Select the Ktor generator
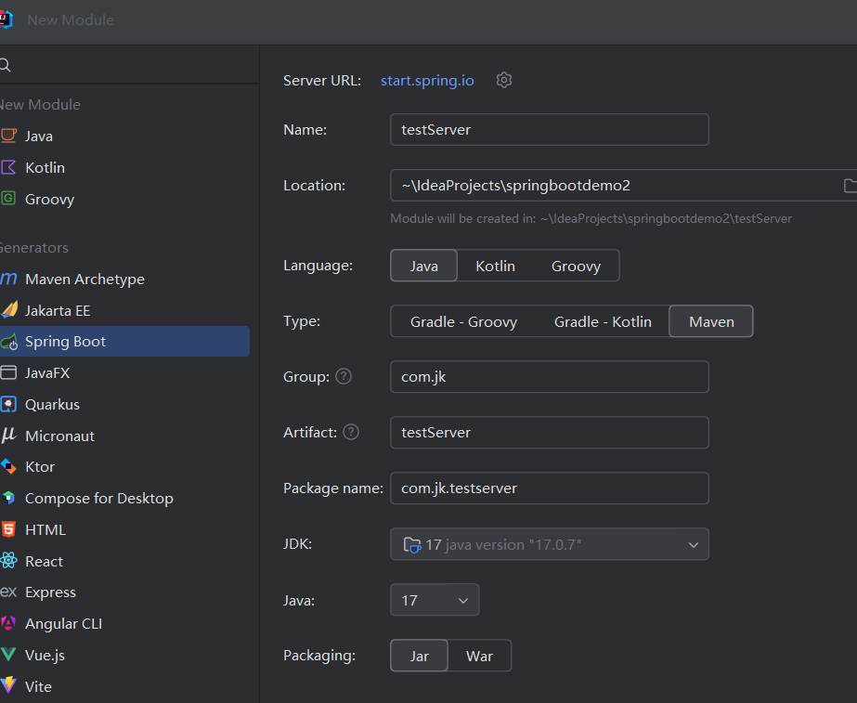This screenshot has width=857, height=703. [x=124, y=466]
